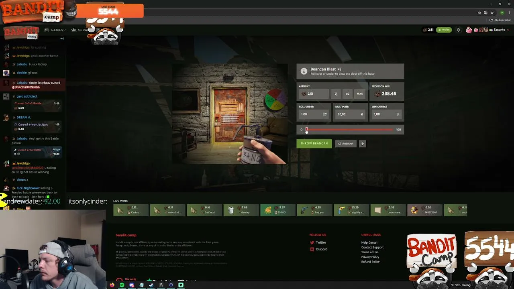Click the Twitter icon under Follow Us

click(x=312, y=242)
